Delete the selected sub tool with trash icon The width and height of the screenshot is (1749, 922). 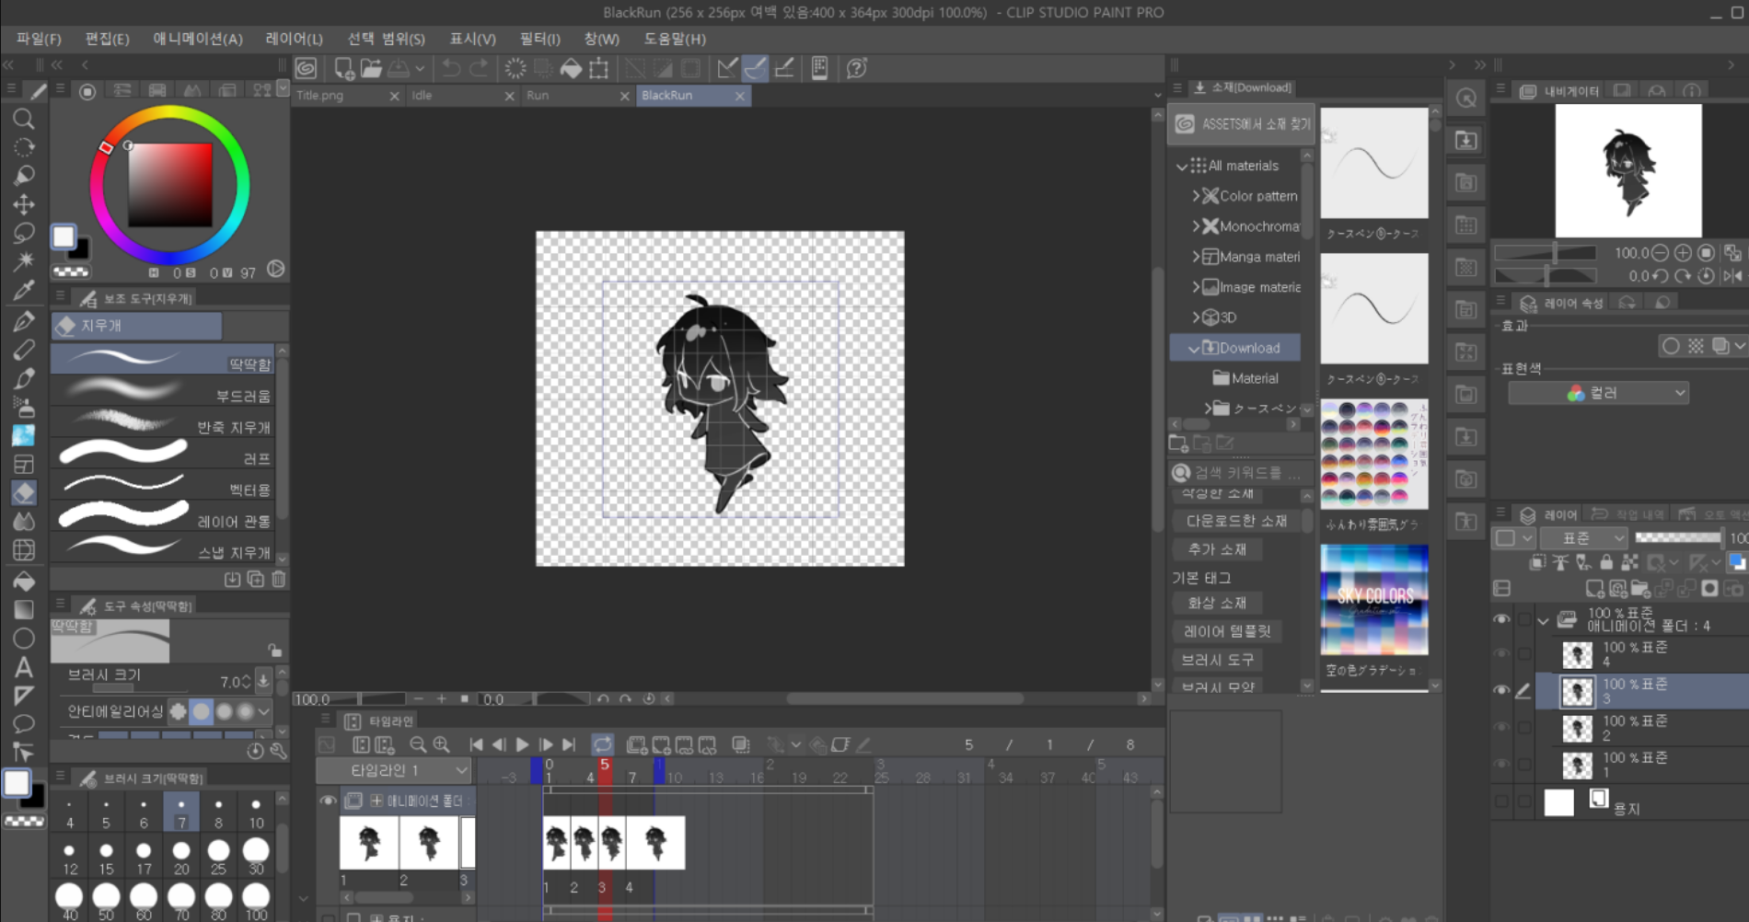279,579
